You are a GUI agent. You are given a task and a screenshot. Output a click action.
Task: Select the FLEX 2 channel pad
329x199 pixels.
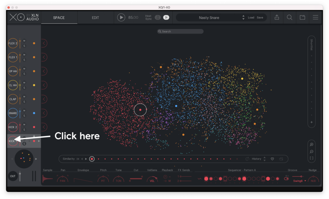coord(13,43)
